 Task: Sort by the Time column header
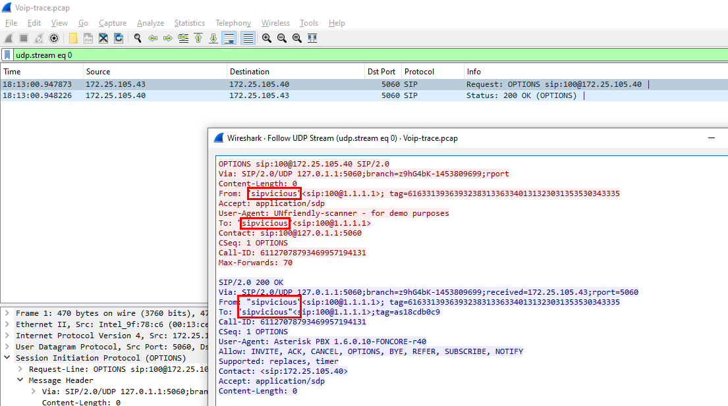click(42, 72)
